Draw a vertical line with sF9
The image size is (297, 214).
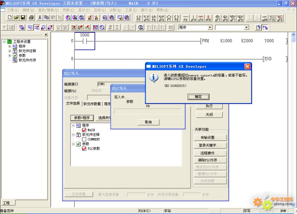[193, 18]
